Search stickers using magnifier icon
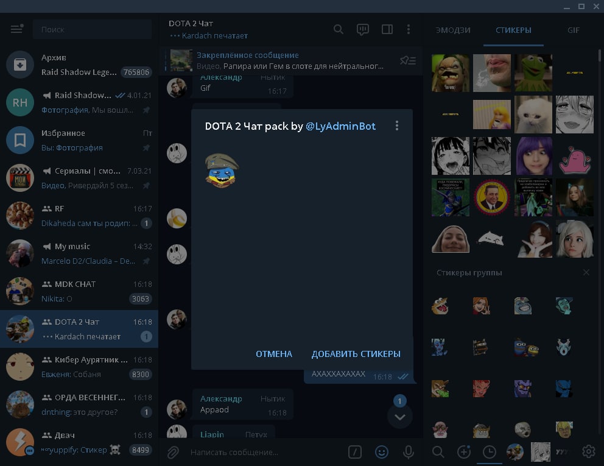The height and width of the screenshot is (466, 604). 438,452
